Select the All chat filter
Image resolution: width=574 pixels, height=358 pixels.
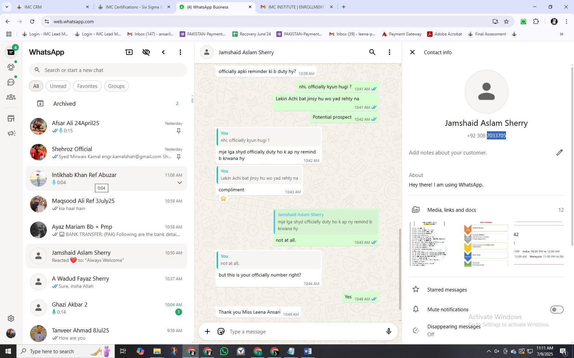(x=36, y=86)
